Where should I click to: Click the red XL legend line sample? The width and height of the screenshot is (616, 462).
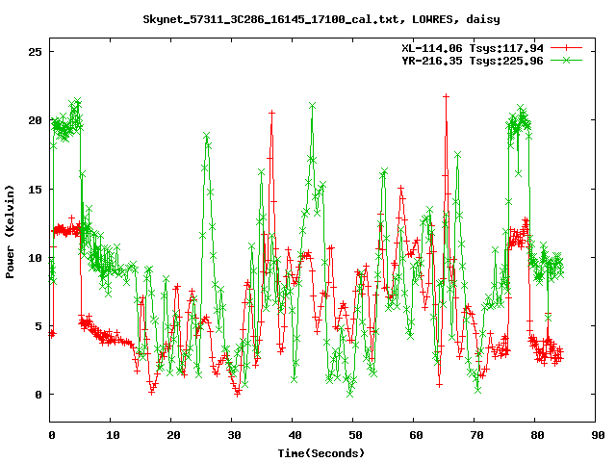[566, 48]
